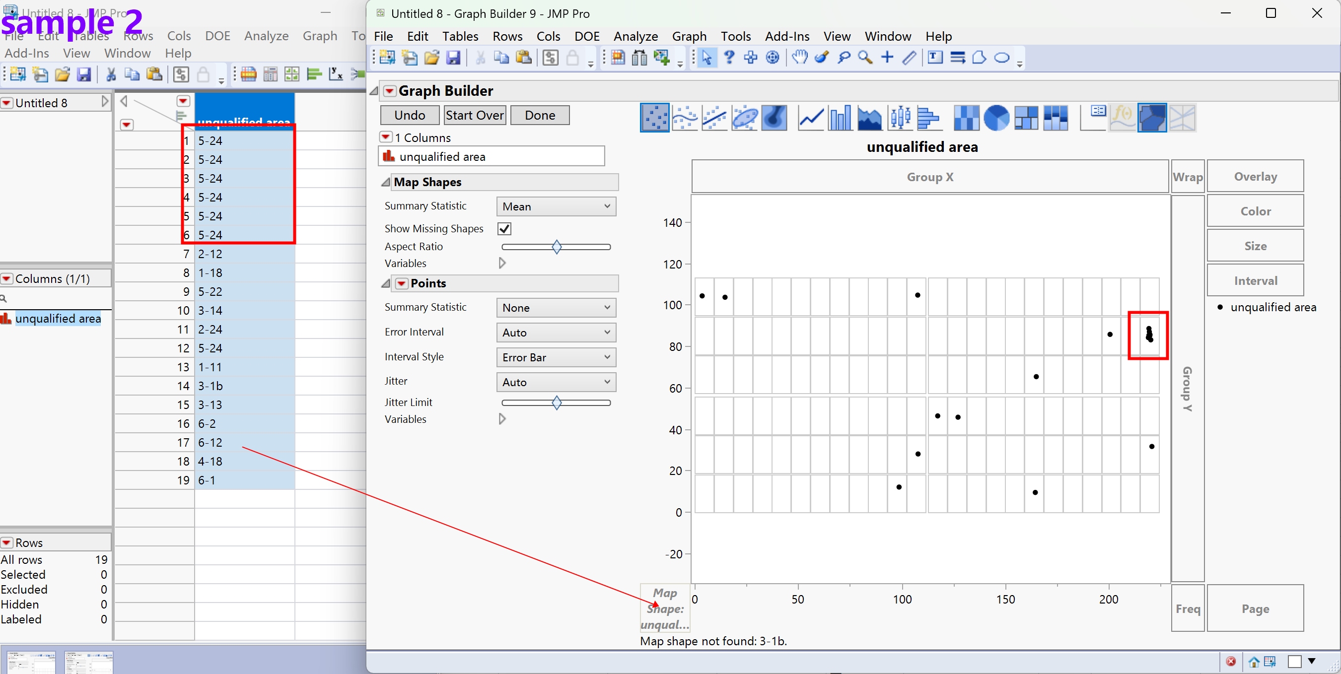Choose the heatmap element icon
1341x674 pixels.
coord(966,118)
